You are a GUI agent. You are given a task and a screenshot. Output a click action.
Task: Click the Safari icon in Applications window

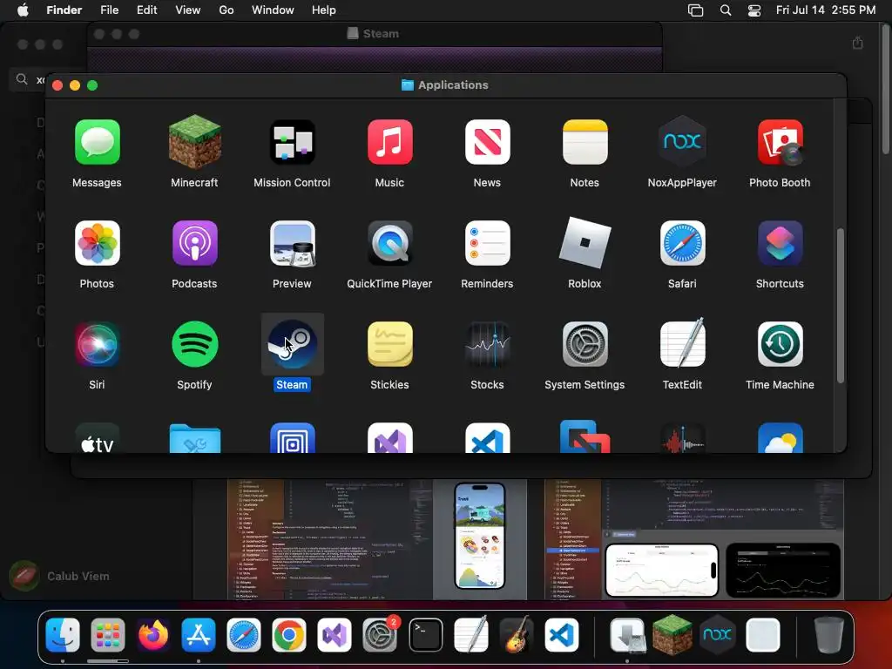click(682, 244)
